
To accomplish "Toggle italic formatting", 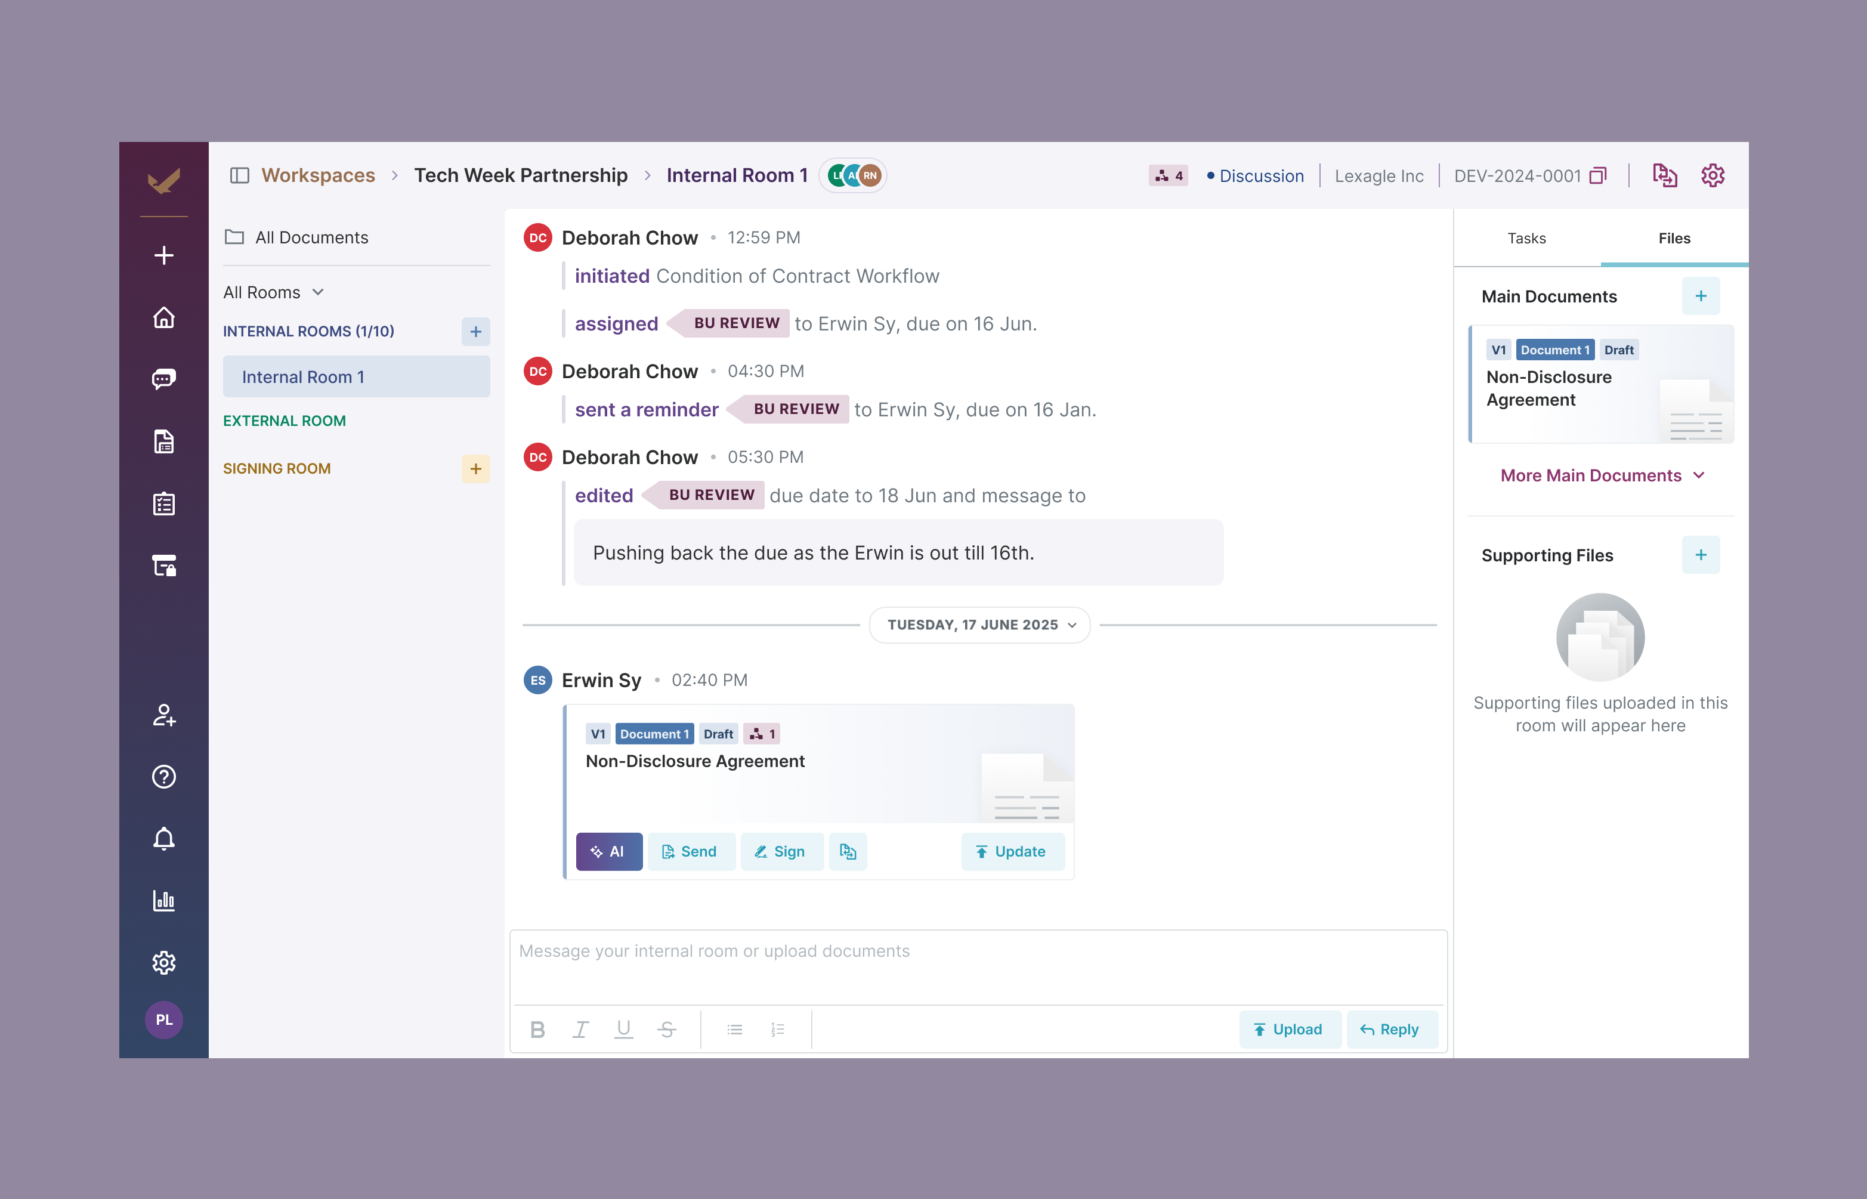I will (x=581, y=1029).
